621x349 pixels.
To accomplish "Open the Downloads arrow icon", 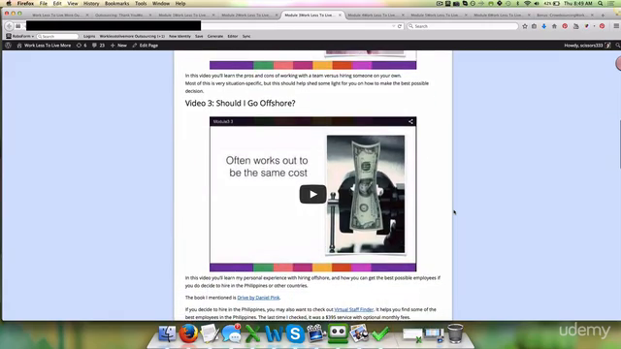I will 543,26.
